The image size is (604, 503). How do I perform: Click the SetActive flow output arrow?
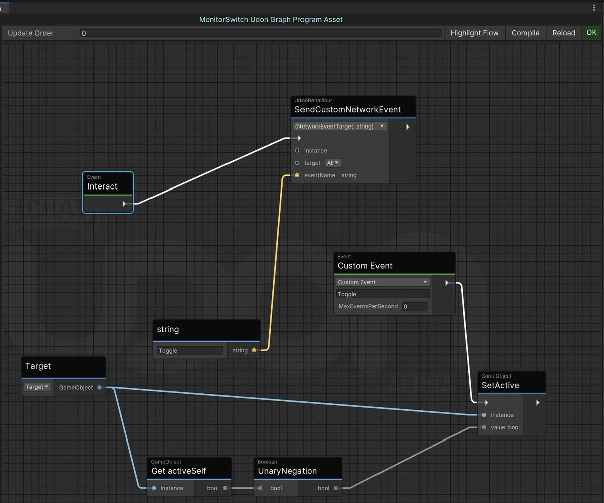tap(537, 403)
